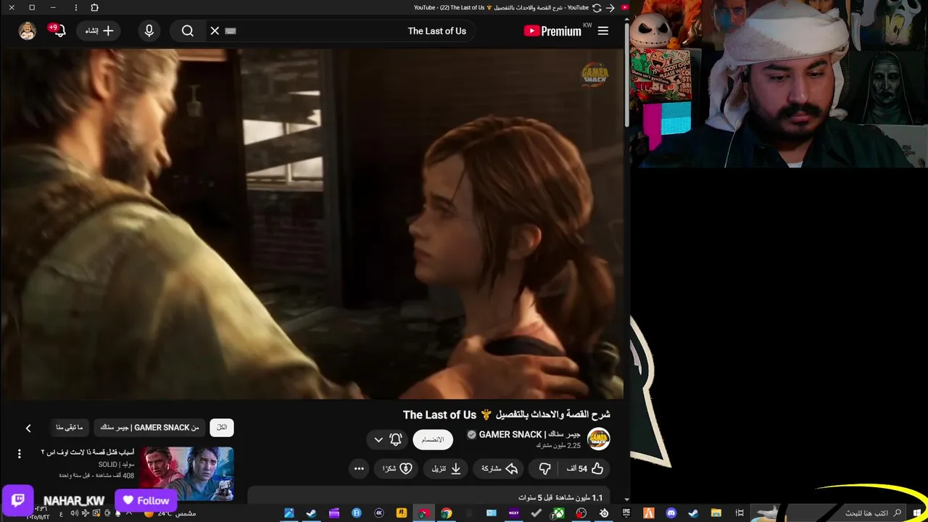Viewport: 928px width, 522px height.
Task: Open the account avatar menu
Action: coord(28,30)
